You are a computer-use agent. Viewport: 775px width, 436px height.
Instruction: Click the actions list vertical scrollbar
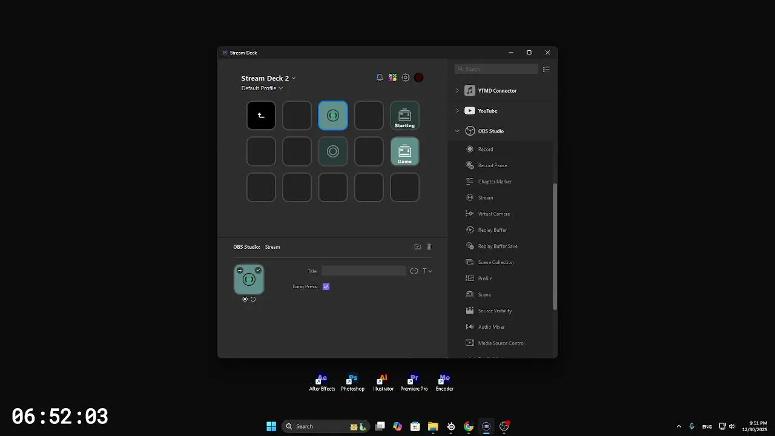pyautogui.click(x=555, y=247)
